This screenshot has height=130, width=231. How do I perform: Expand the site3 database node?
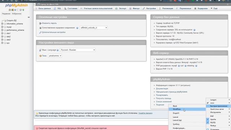pos(2,40)
